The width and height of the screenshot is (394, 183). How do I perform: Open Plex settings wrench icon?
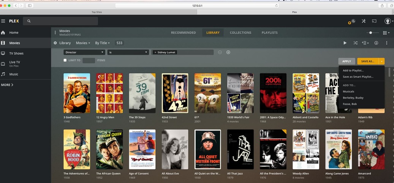364,21
